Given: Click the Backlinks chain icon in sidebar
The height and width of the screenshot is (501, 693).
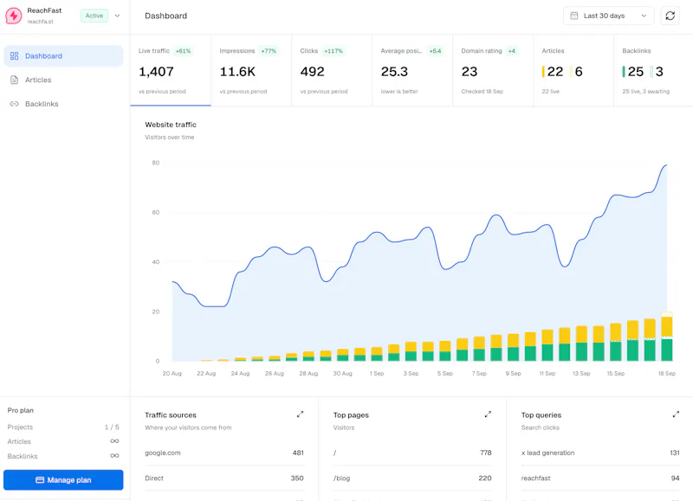Looking at the screenshot, I should (14, 104).
